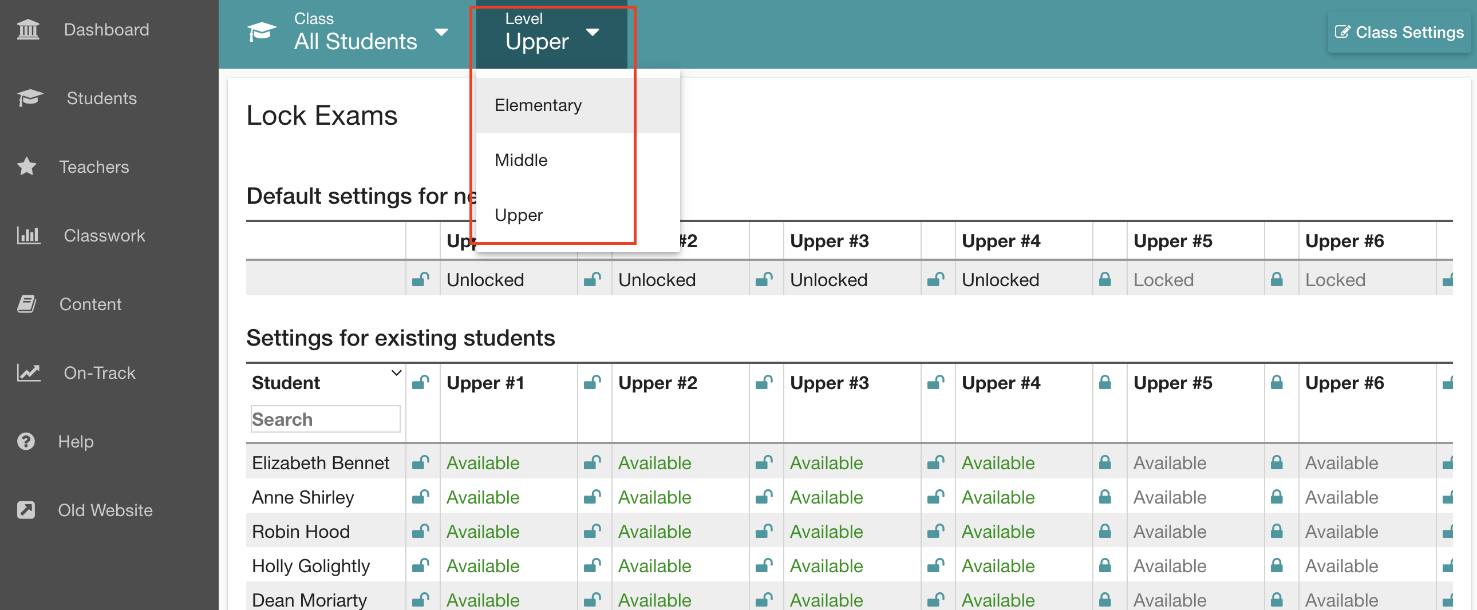Toggle Anne Shirley's Upper #2 lock
This screenshot has height=610, width=1477.
[593, 497]
